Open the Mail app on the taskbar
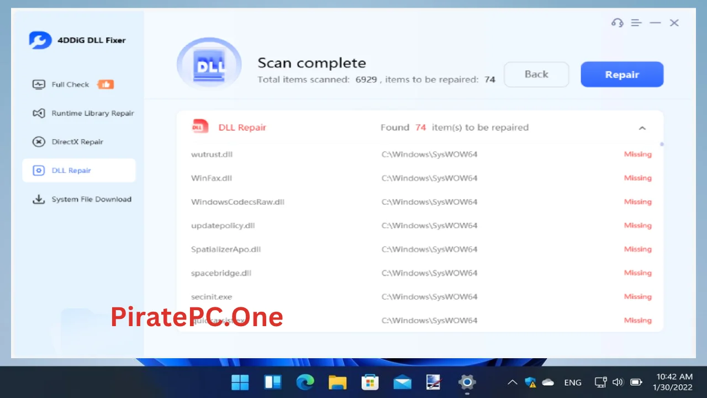Image resolution: width=707 pixels, height=398 pixels. click(402, 382)
